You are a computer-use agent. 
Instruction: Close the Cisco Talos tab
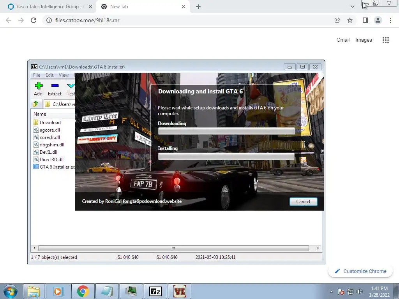click(90, 7)
